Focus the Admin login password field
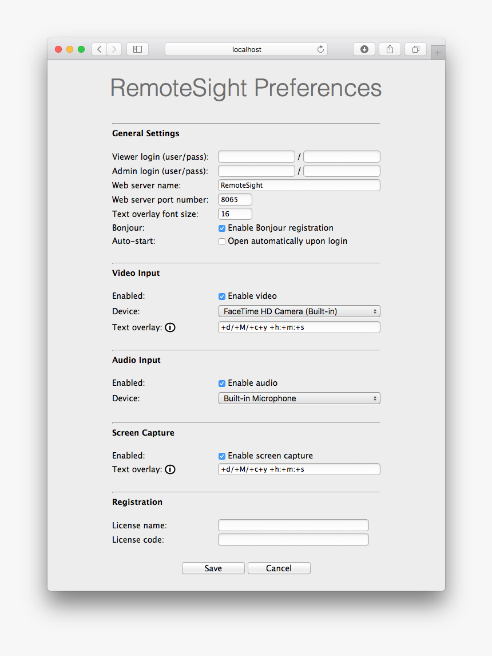 coord(342,171)
